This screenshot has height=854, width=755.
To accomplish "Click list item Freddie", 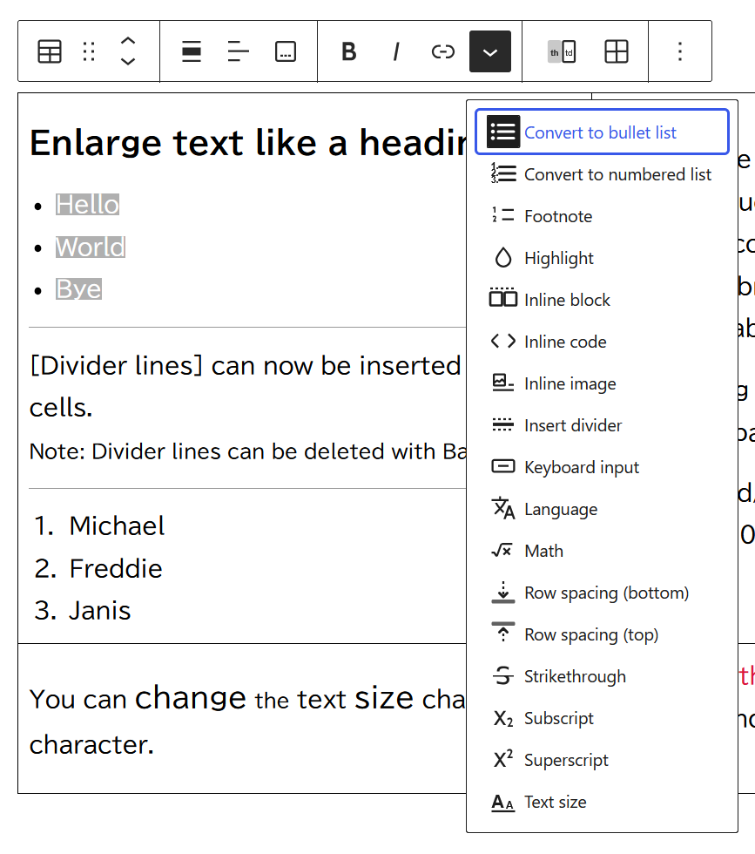I will (116, 568).
